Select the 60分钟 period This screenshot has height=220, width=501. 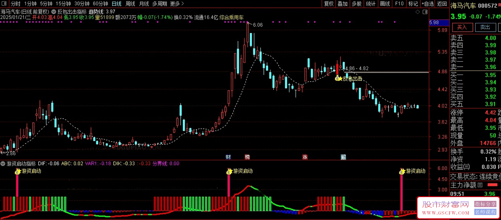click(101, 4)
